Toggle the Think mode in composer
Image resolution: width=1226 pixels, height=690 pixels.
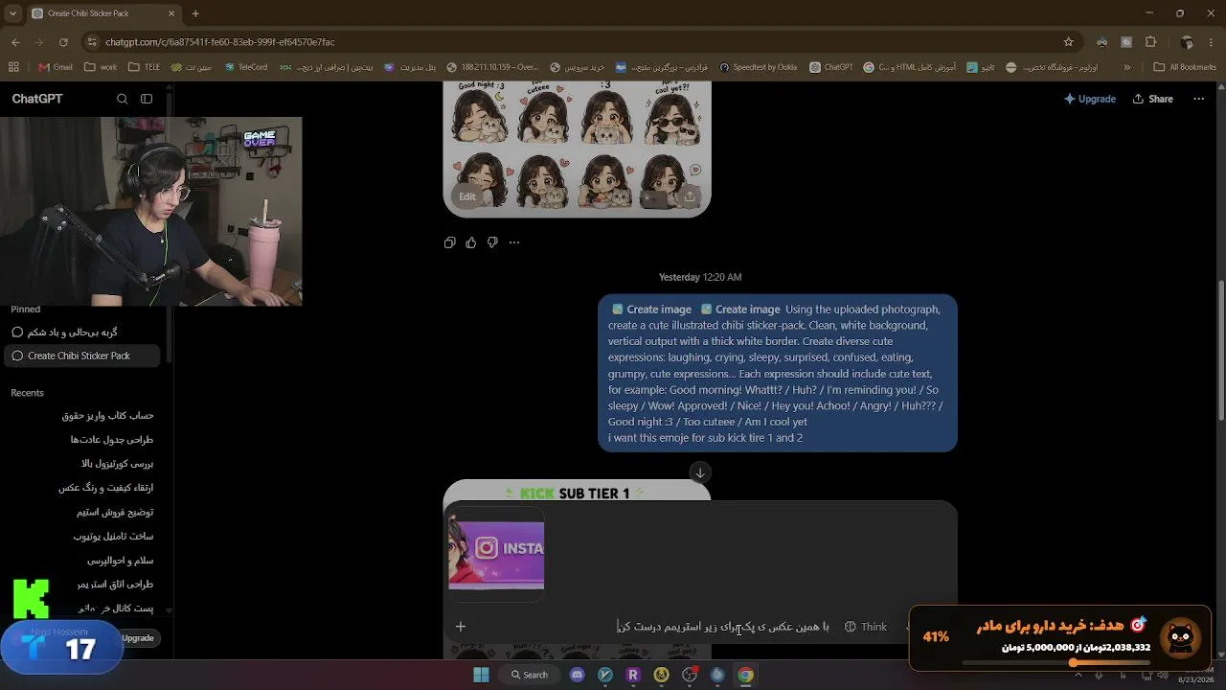[865, 627]
